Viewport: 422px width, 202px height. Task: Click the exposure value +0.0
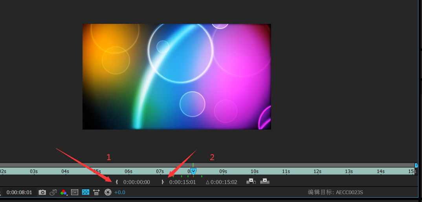click(x=120, y=192)
